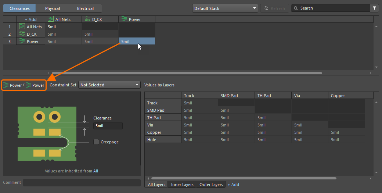
Task: Select the Inner Layers tab
Action: click(182, 185)
